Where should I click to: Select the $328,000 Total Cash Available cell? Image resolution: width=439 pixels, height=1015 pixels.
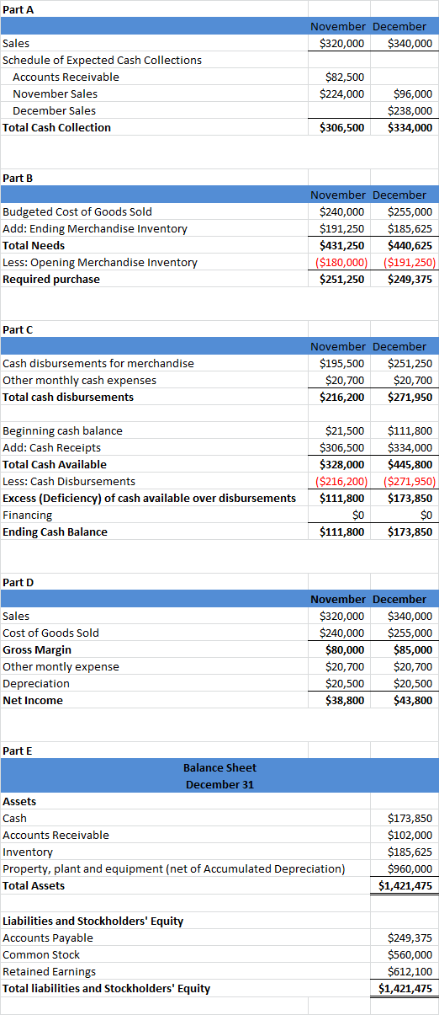tap(342, 464)
